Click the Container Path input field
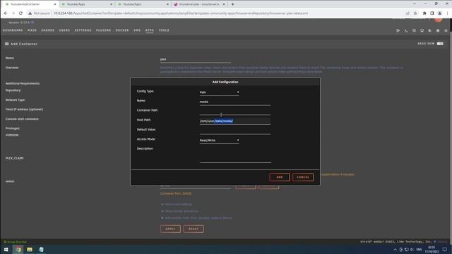This screenshot has width=452, height=254. point(235,111)
